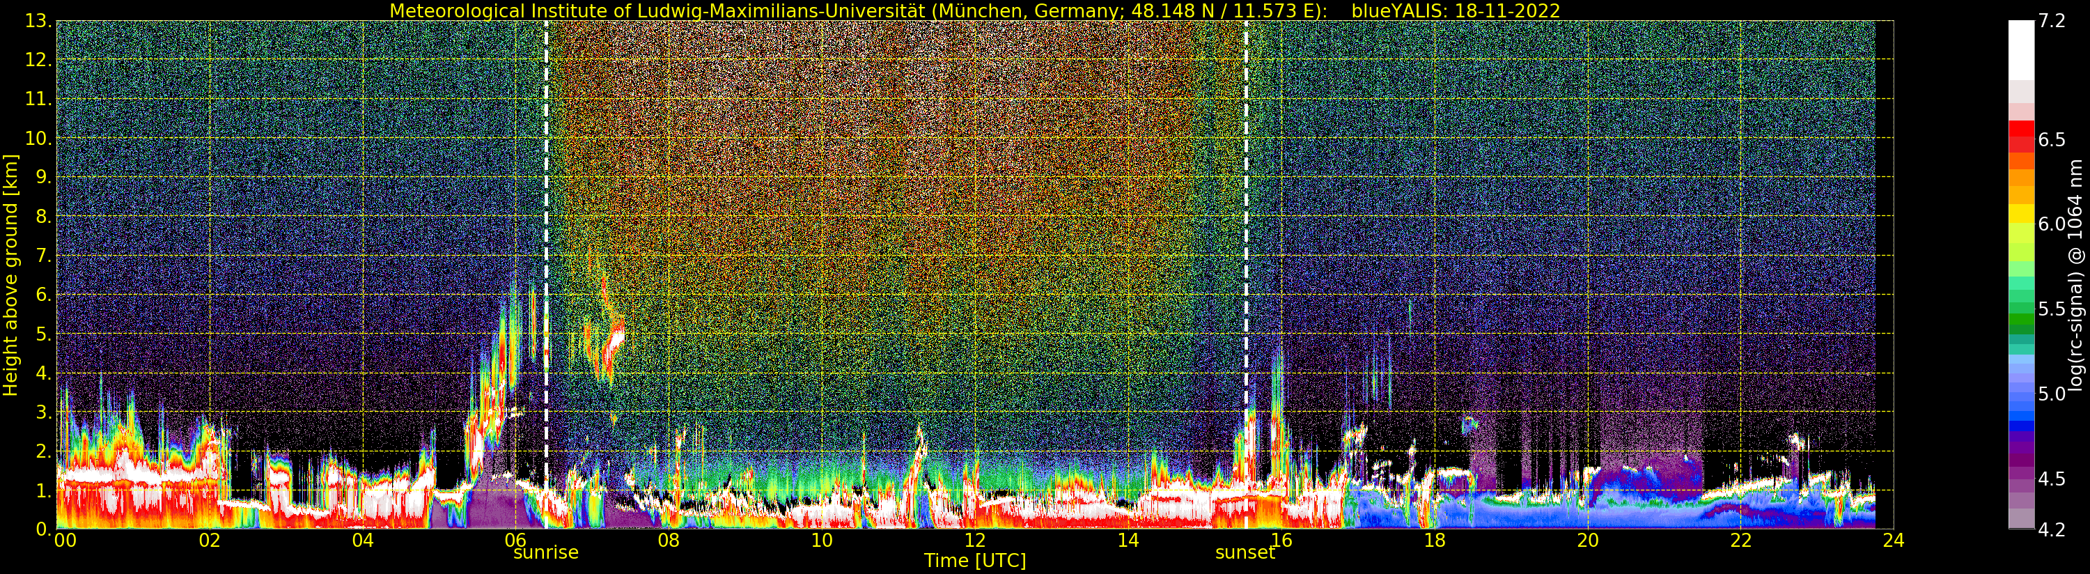
Task: Click the '7.2' colorbar value
Action: (2052, 21)
